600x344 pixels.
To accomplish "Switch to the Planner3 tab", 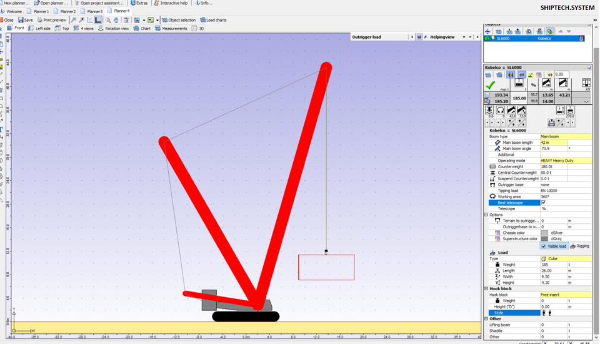I will [92, 11].
